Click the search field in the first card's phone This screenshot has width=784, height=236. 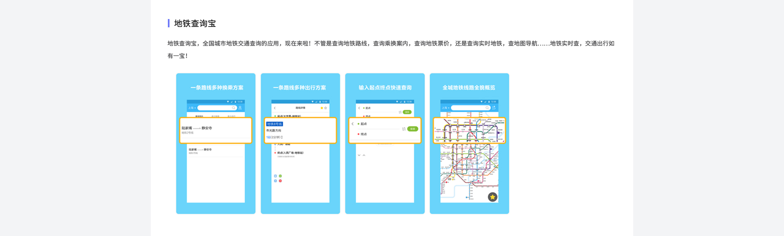pos(217,108)
